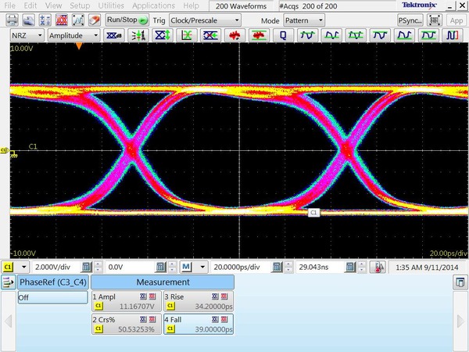Select the crossing percent measurement icon with arrow
The image size is (469, 352).
pos(210,35)
